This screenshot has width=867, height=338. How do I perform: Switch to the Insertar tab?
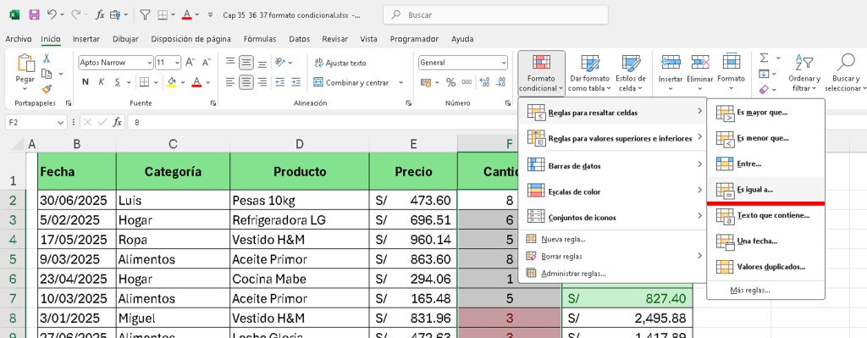click(x=86, y=39)
